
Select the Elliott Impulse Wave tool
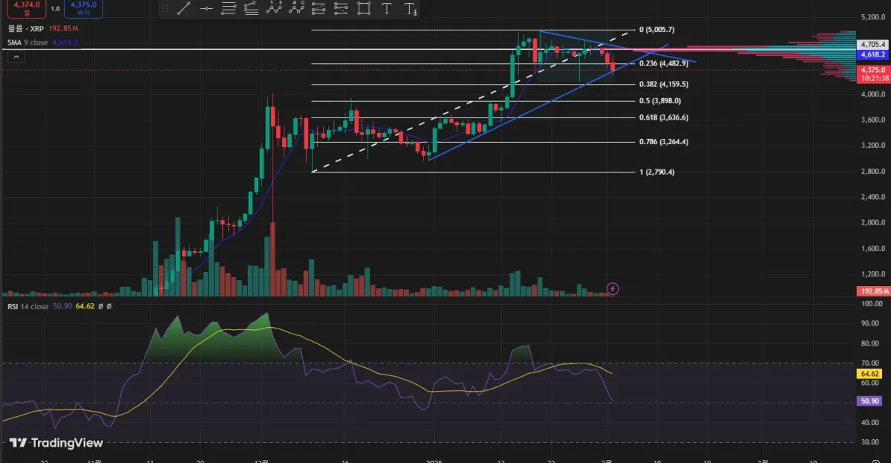(x=275, y=9)
